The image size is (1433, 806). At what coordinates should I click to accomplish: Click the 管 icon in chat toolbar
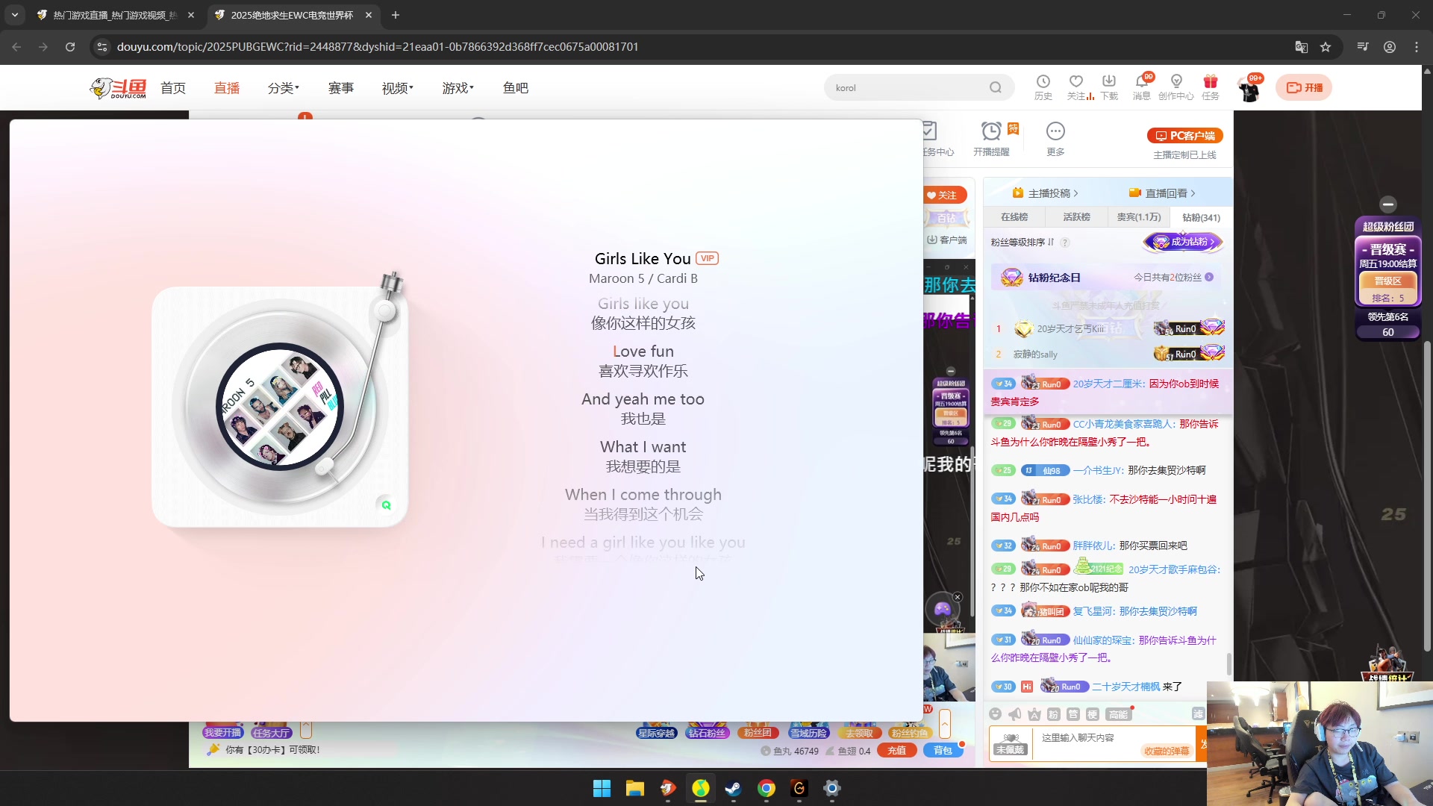click(x=1073, y=714)
